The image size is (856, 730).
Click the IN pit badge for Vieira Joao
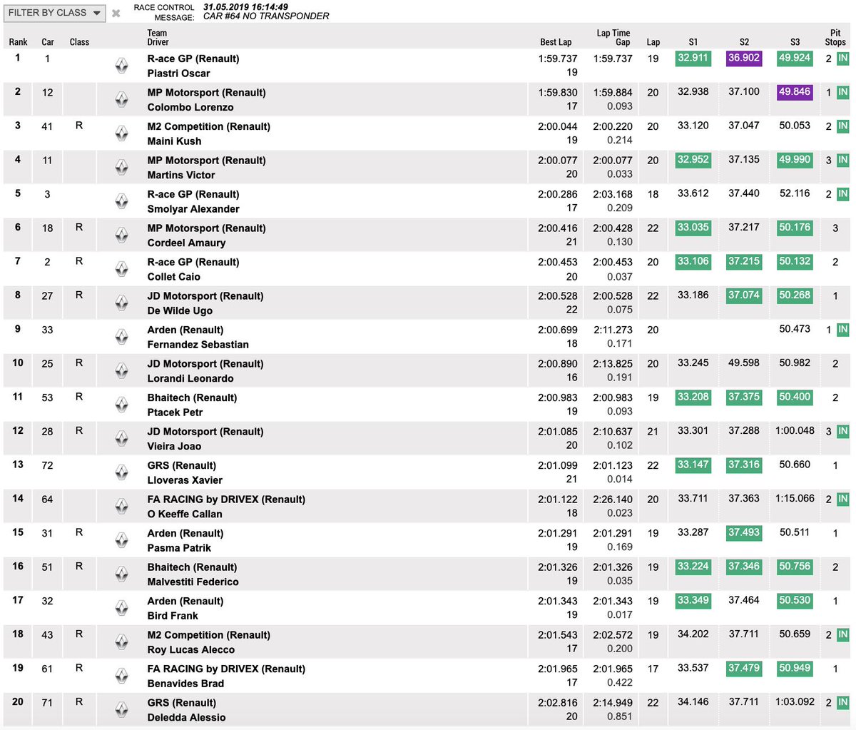[x=842, y=431]
